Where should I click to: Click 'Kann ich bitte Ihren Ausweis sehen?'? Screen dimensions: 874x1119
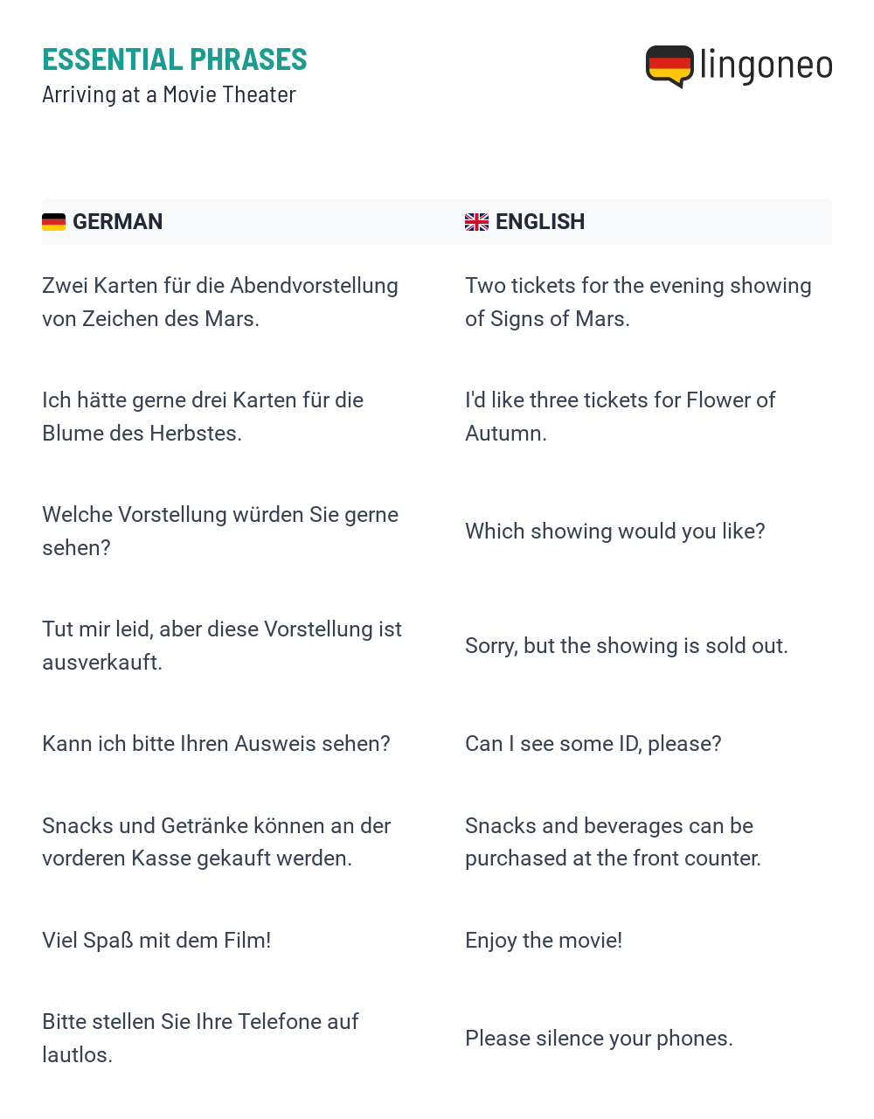pyautogui.click(x=216, y=744)
